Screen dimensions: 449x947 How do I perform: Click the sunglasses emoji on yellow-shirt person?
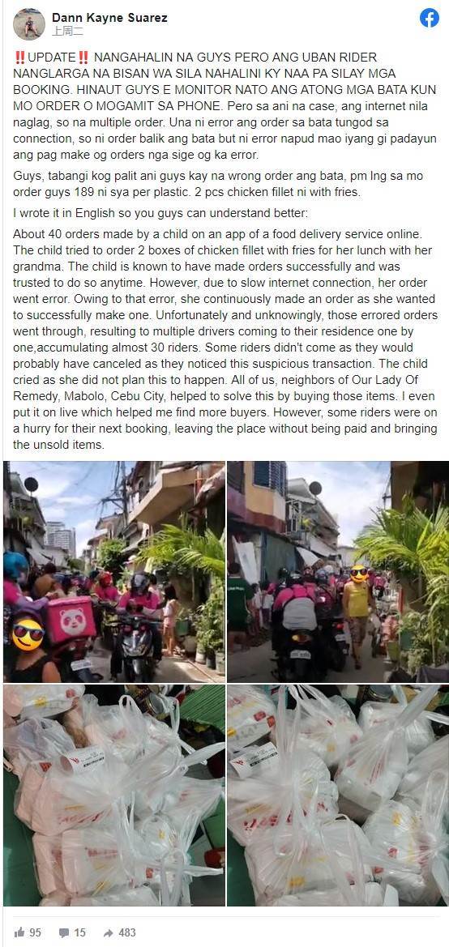(x=359, y=574)
